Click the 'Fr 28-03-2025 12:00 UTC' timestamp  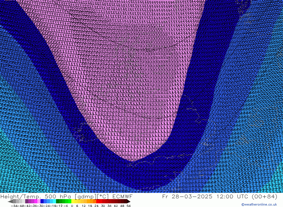(x=205, y=196)
